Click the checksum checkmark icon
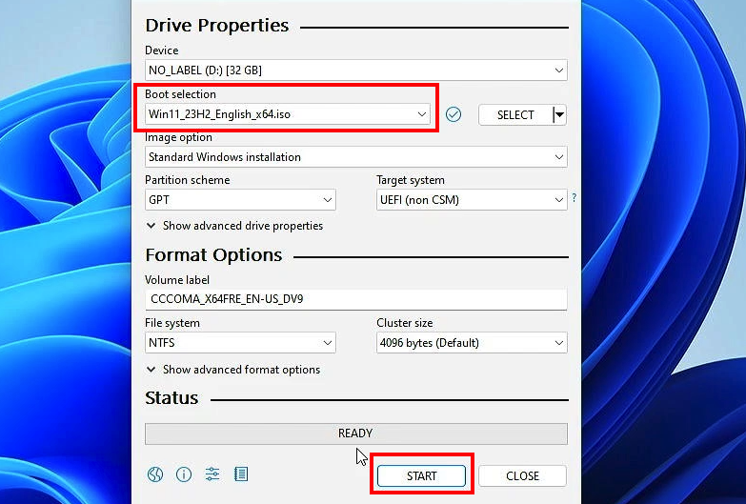 click(x=454, y=114)
